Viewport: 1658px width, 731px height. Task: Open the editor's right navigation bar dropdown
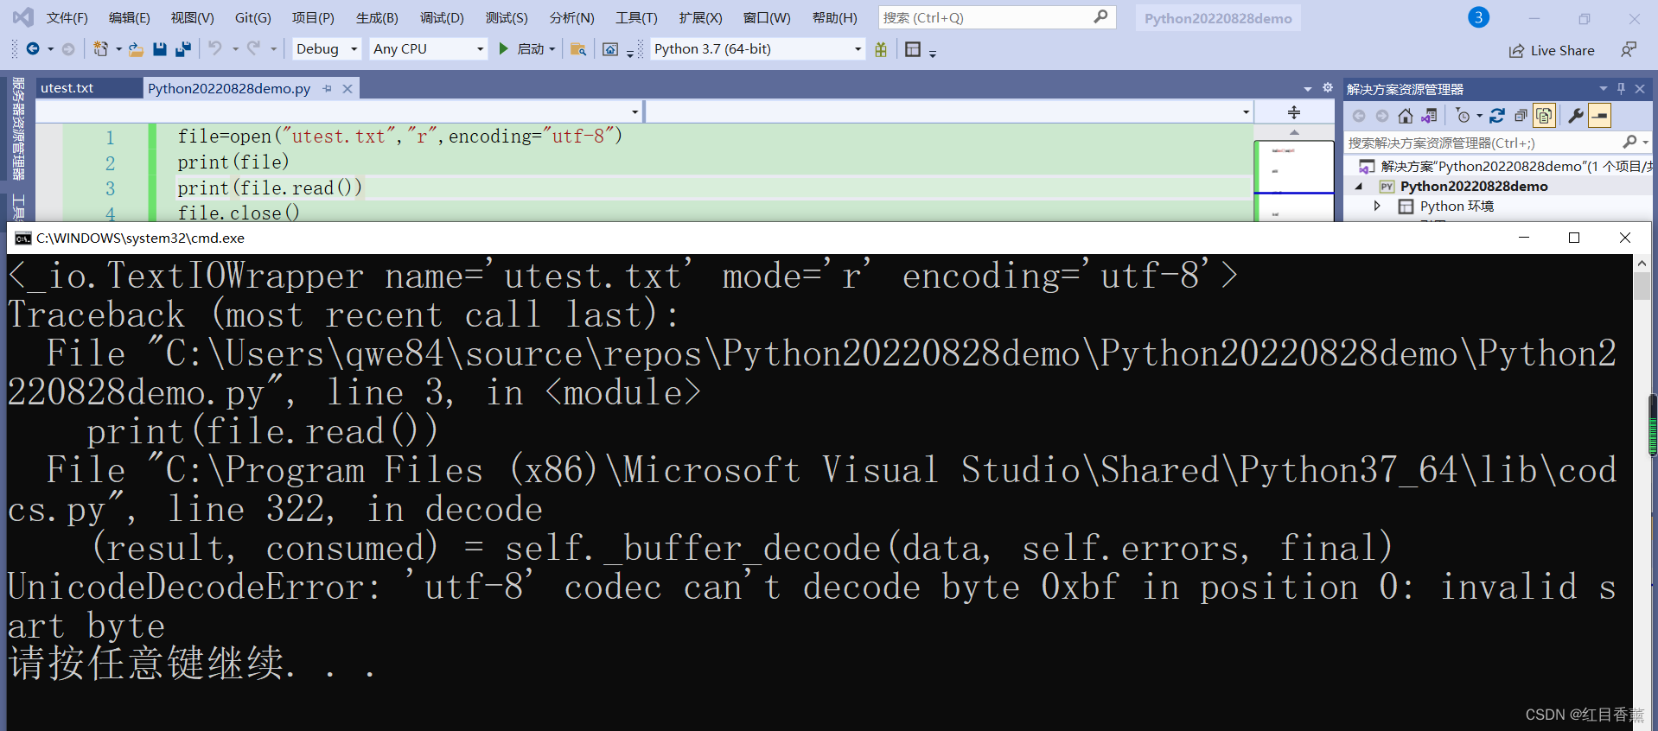click(1246, 112)
